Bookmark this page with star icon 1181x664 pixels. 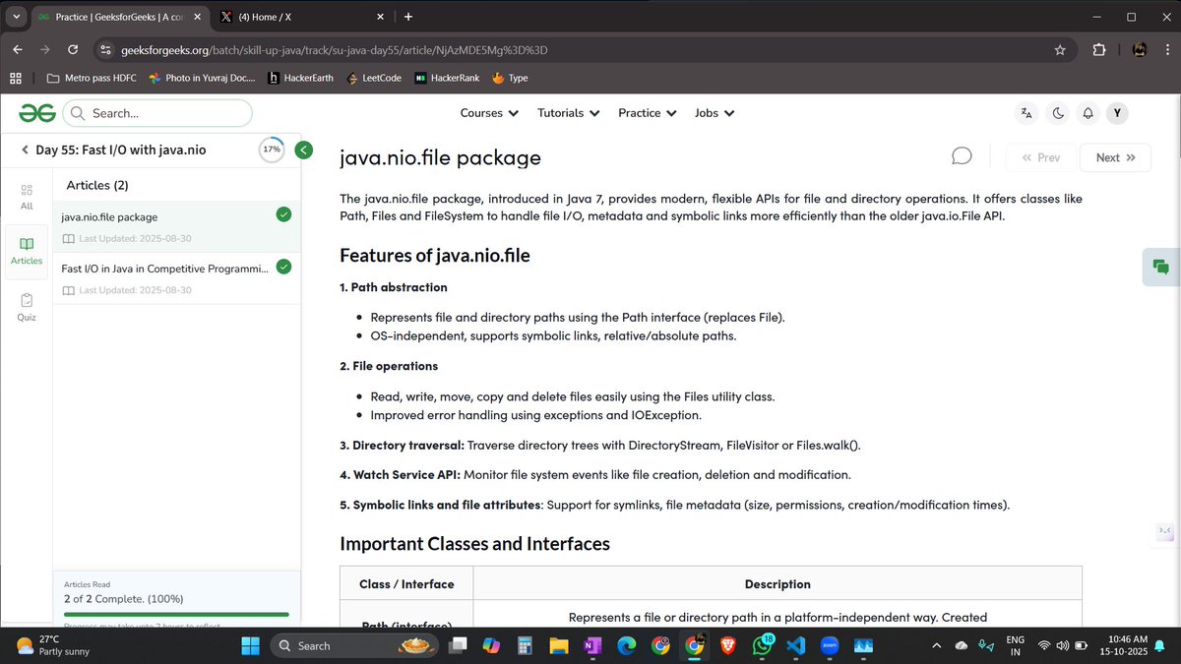coord(1060,49)
